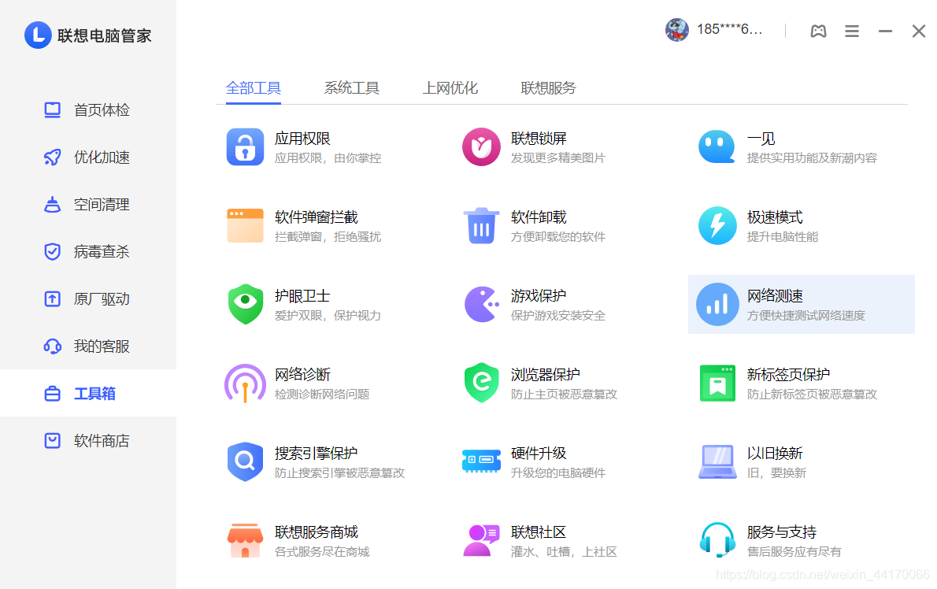
Task: Switch to 联想服务 tab
Action: tap(548, 88)
